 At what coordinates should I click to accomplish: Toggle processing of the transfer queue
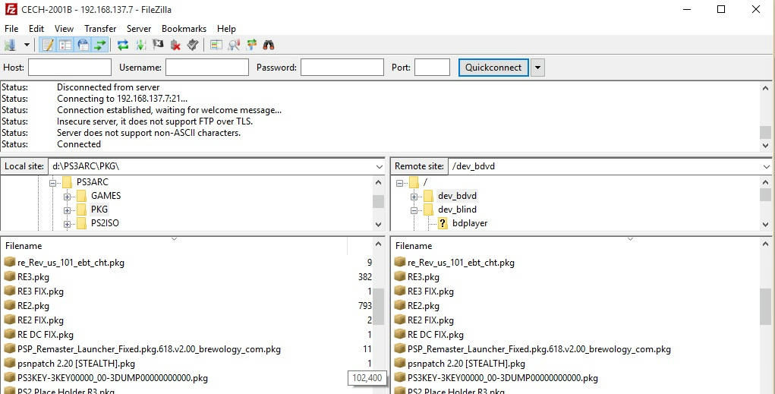(140, 45)
